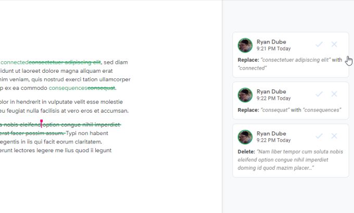Image resolution: width=354 pixels, height=213 pixels.
Task: Click the 9:22 PM timestamp on the Delete card
Action: [x=273, y=140]
